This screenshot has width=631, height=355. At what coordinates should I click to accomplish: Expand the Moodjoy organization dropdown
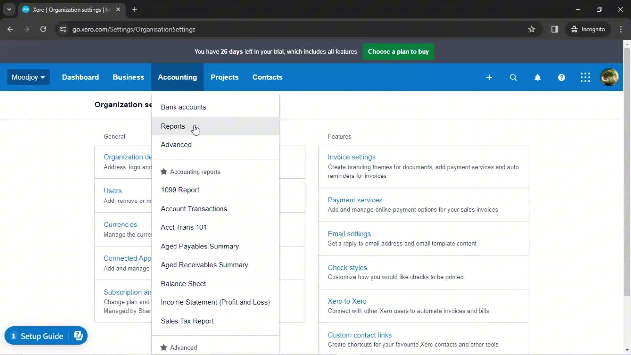pos(28,77)
